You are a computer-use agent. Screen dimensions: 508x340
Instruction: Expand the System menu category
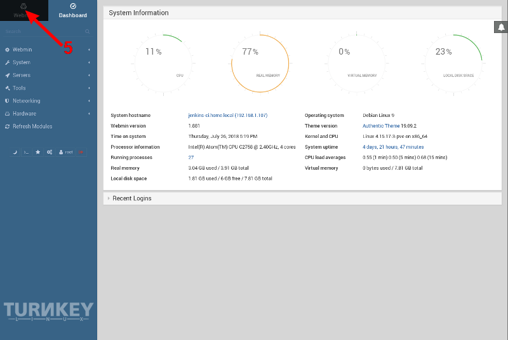pos(21,62)
